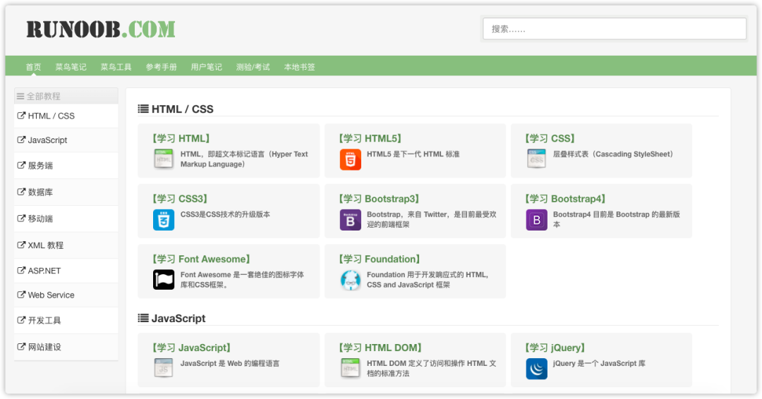Select 开发工具 label in sidebar

click(44, 320)
